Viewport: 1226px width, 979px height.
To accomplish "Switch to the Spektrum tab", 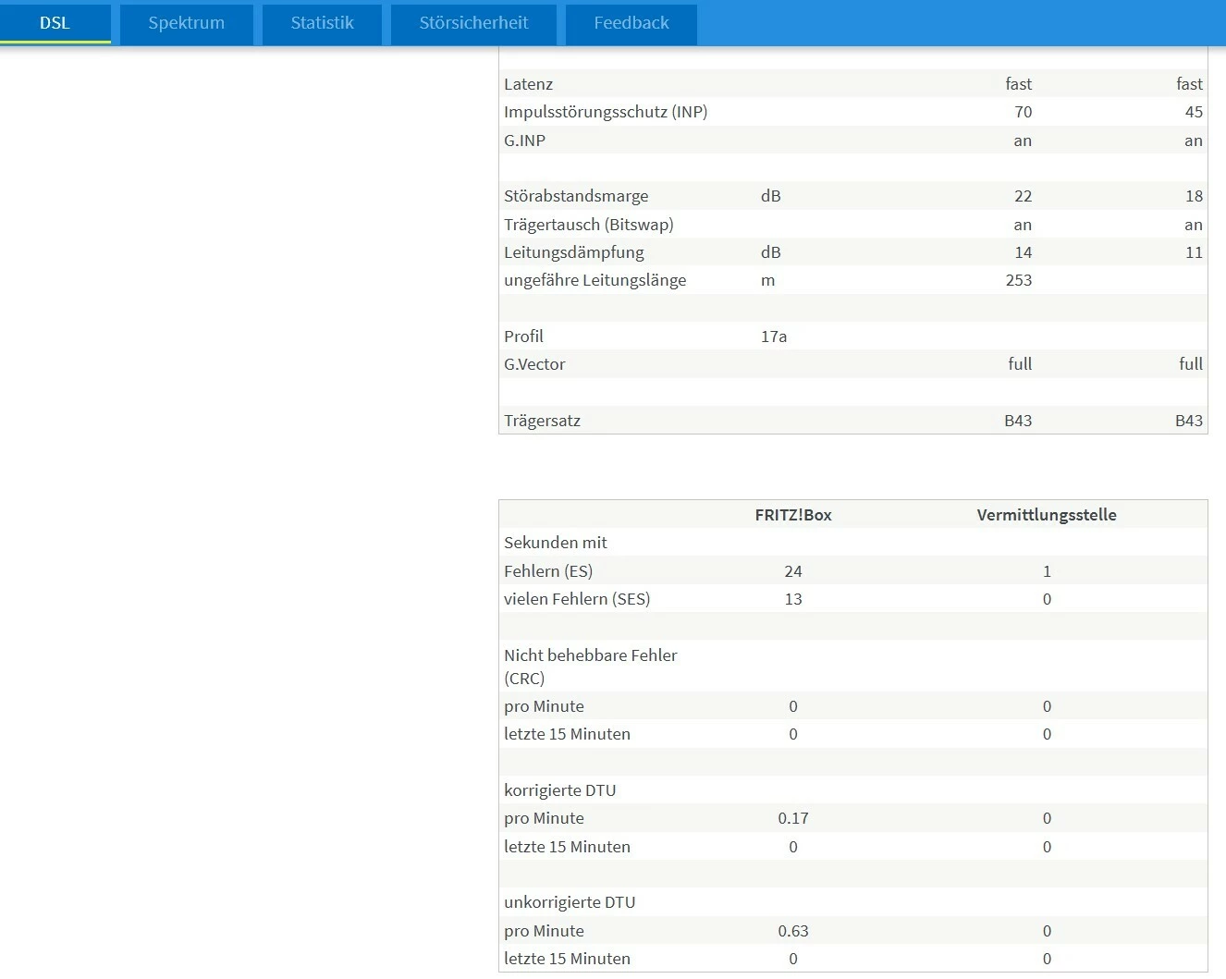I will pos(187,23).
